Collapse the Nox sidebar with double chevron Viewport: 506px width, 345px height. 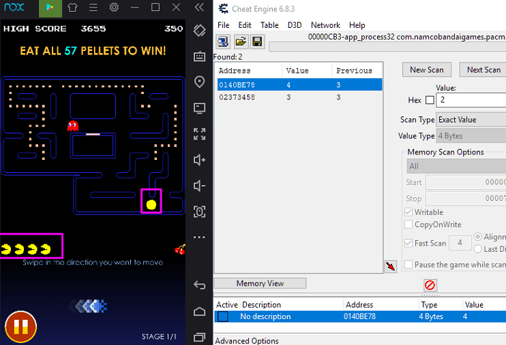[x=199, y=7]
